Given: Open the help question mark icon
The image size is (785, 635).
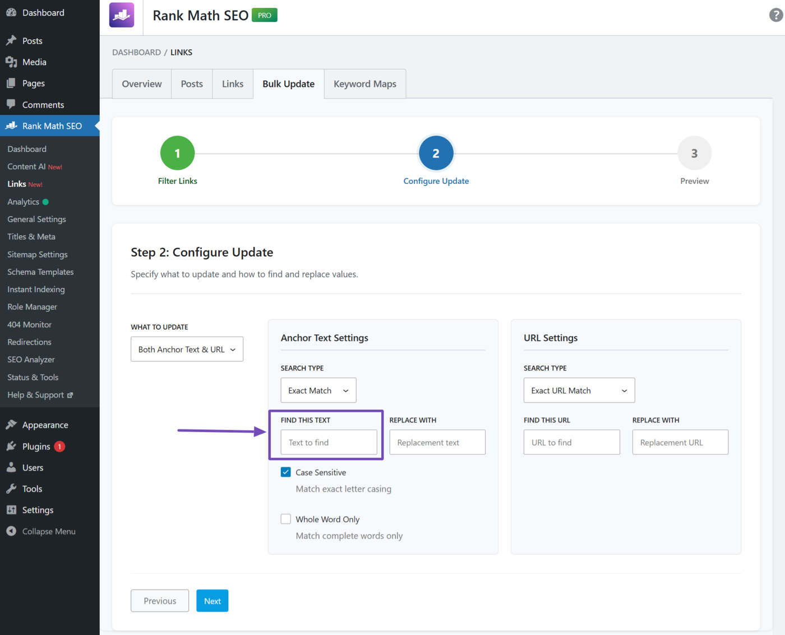Looking at the screenshot, I should [x=775, y=15].
